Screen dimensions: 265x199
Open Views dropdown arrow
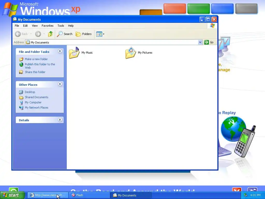pyautogui.click(x=104, y=34)
